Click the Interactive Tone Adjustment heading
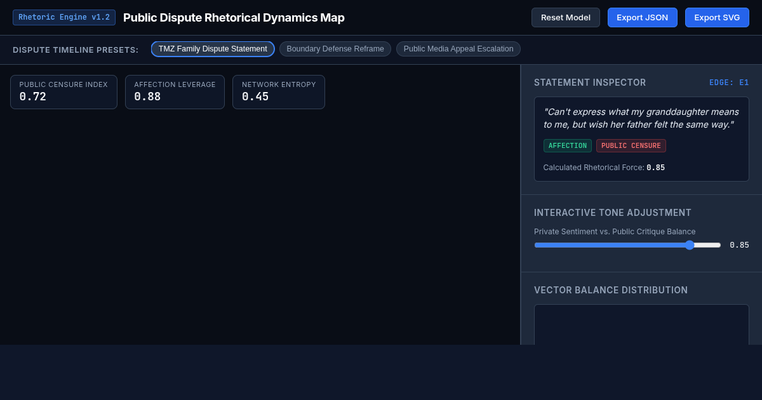The width and height of the screenshot is (762, 400). pyautogui.click(x=613, y=213)
